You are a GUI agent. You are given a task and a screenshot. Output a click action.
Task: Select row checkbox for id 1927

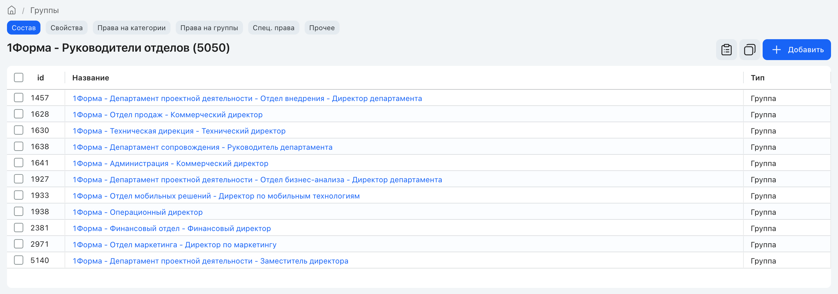(x=19, y=179)
